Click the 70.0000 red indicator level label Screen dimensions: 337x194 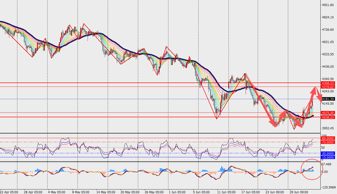point(328,142)
